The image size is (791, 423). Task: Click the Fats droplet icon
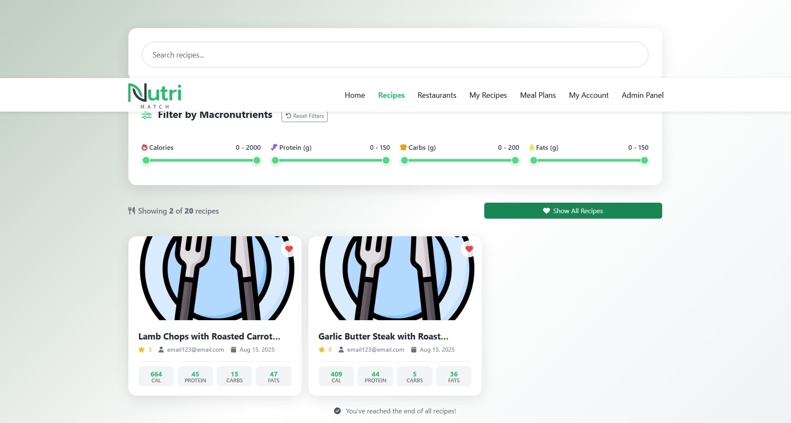point(532,147)
